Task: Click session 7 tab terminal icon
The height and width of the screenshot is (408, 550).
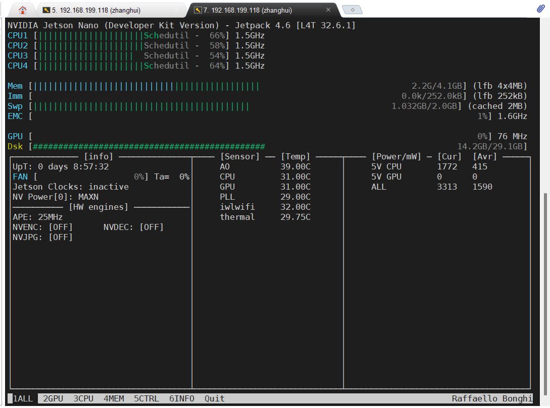Action: click(x=198, y=10)
